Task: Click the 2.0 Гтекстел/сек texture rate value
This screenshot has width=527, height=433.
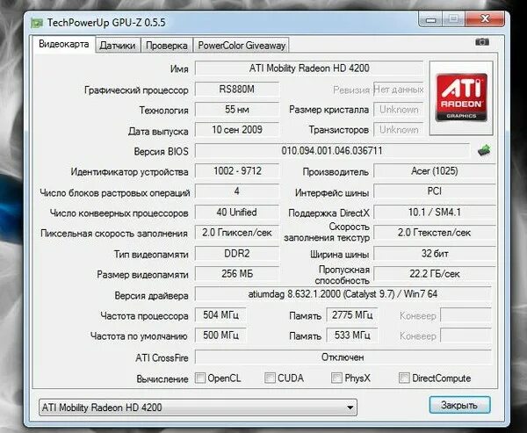Action: 435,233
